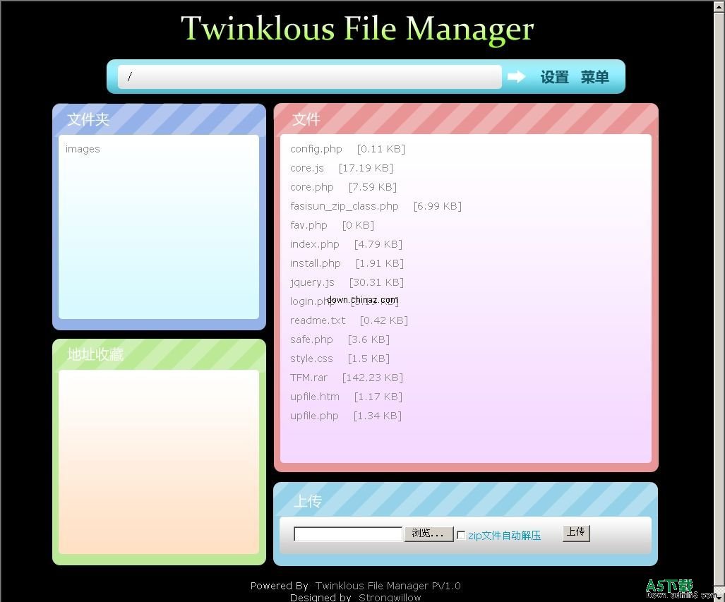This screenshot has height=602, width=725.
Task: Select core.php in file list
Action: 311,187
